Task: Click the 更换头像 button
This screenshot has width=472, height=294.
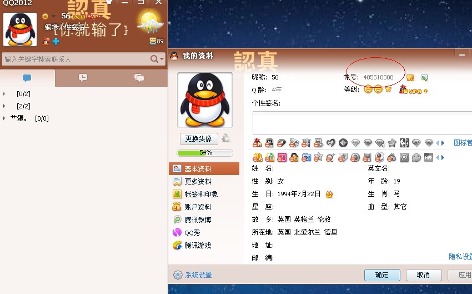Action: (199, 138)
